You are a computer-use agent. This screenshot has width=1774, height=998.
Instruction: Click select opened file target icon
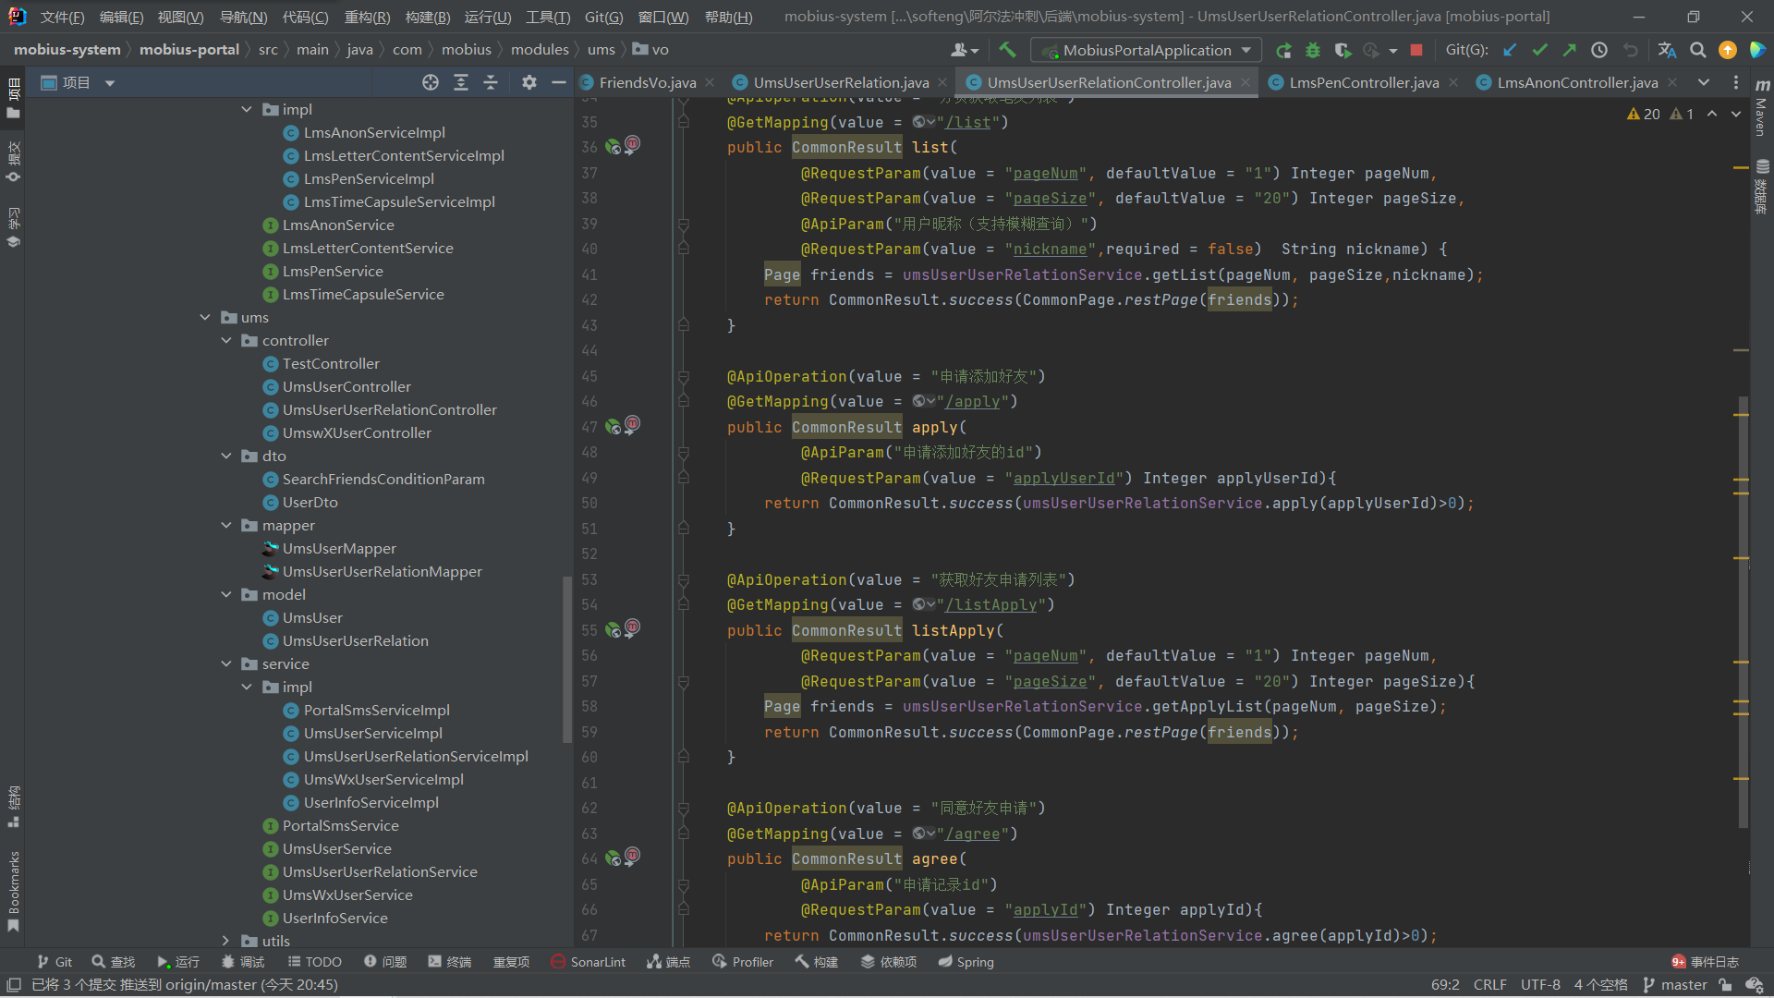(x=431, y=82)
